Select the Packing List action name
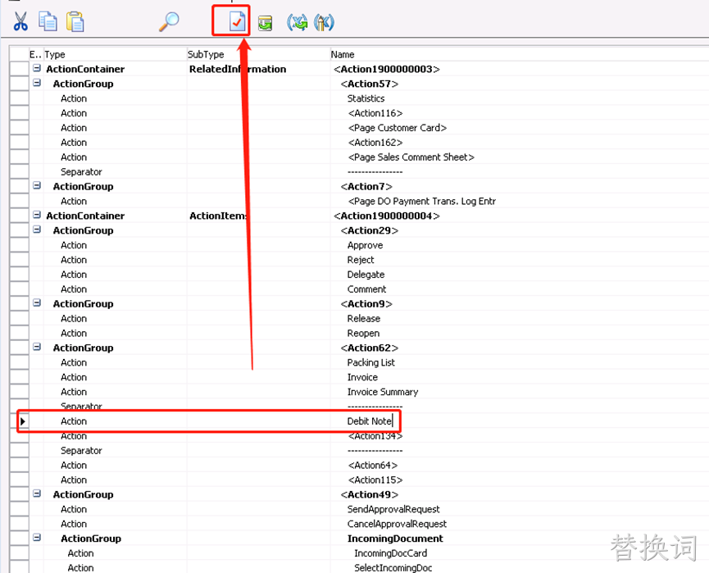This screenshot has height=573, width=709. click(x=370, y=362)
